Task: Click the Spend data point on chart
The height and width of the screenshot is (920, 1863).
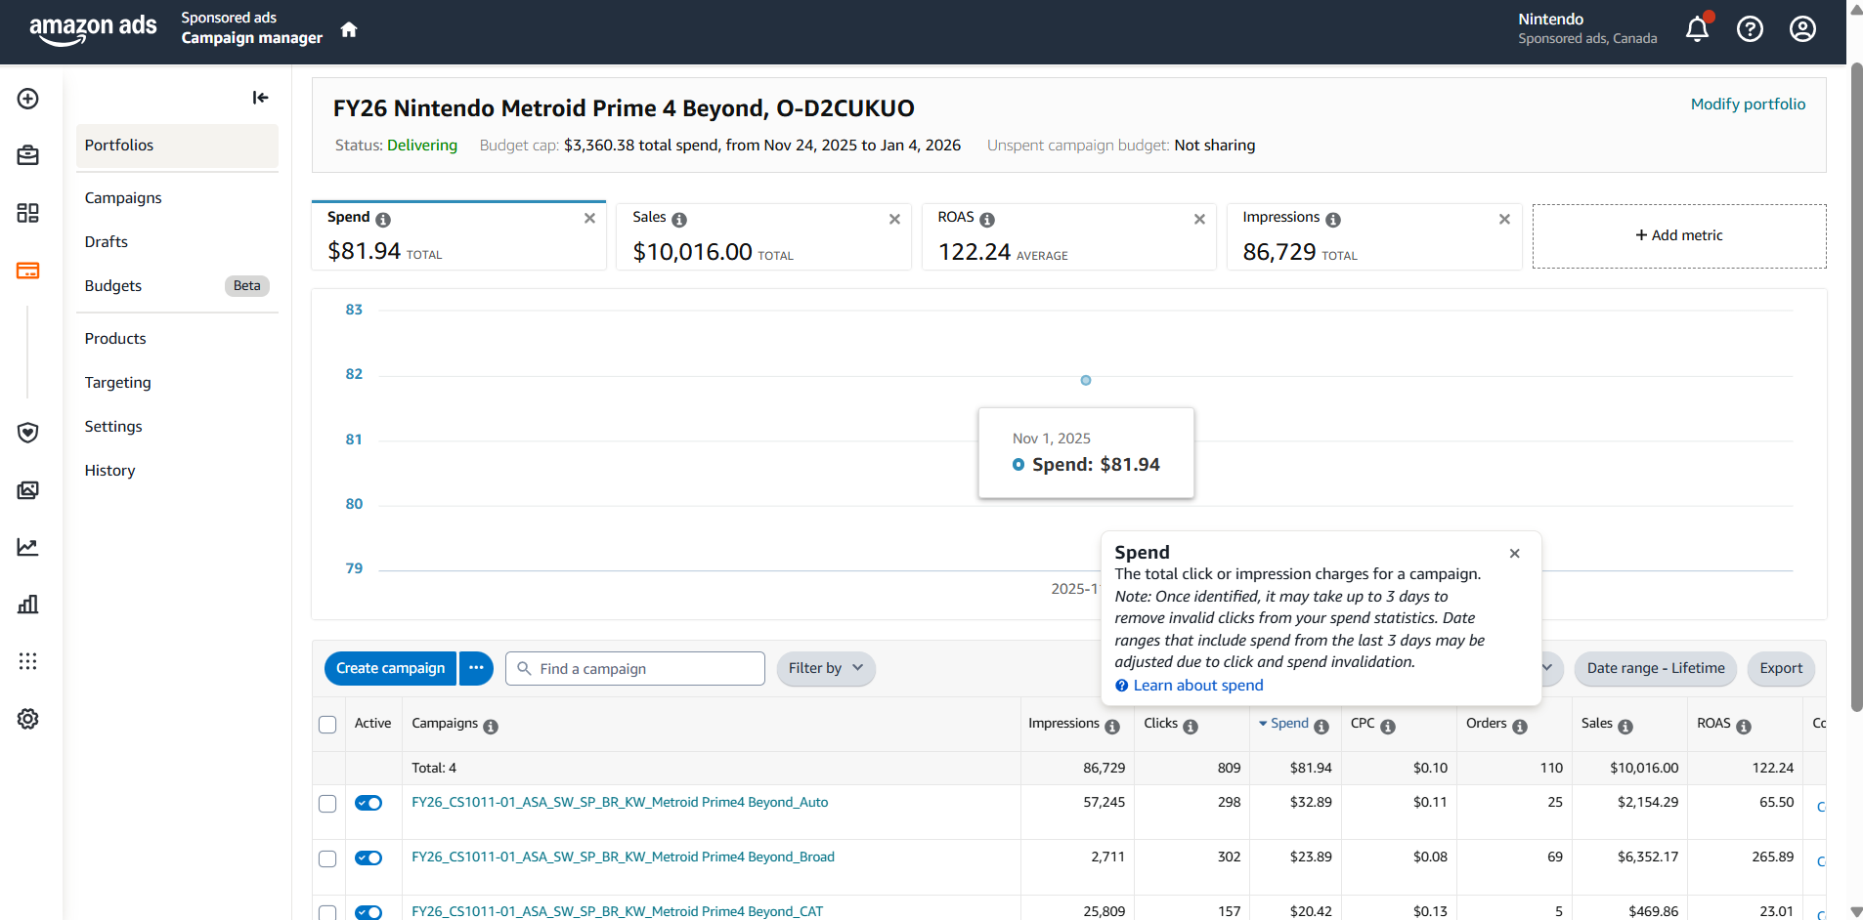Action: (1085, 380)
